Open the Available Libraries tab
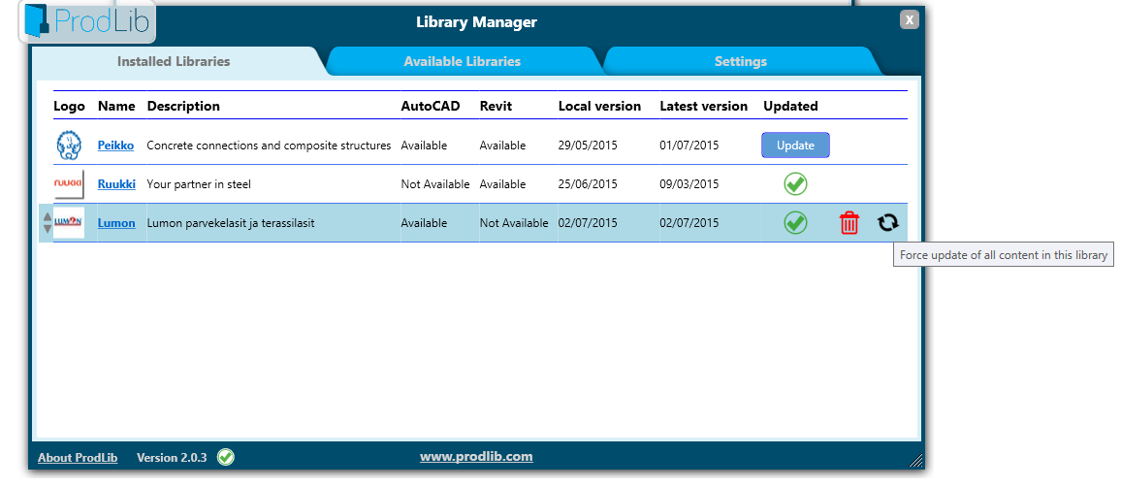Screen dimensions: 1121x487 click(x=462, y=61)
